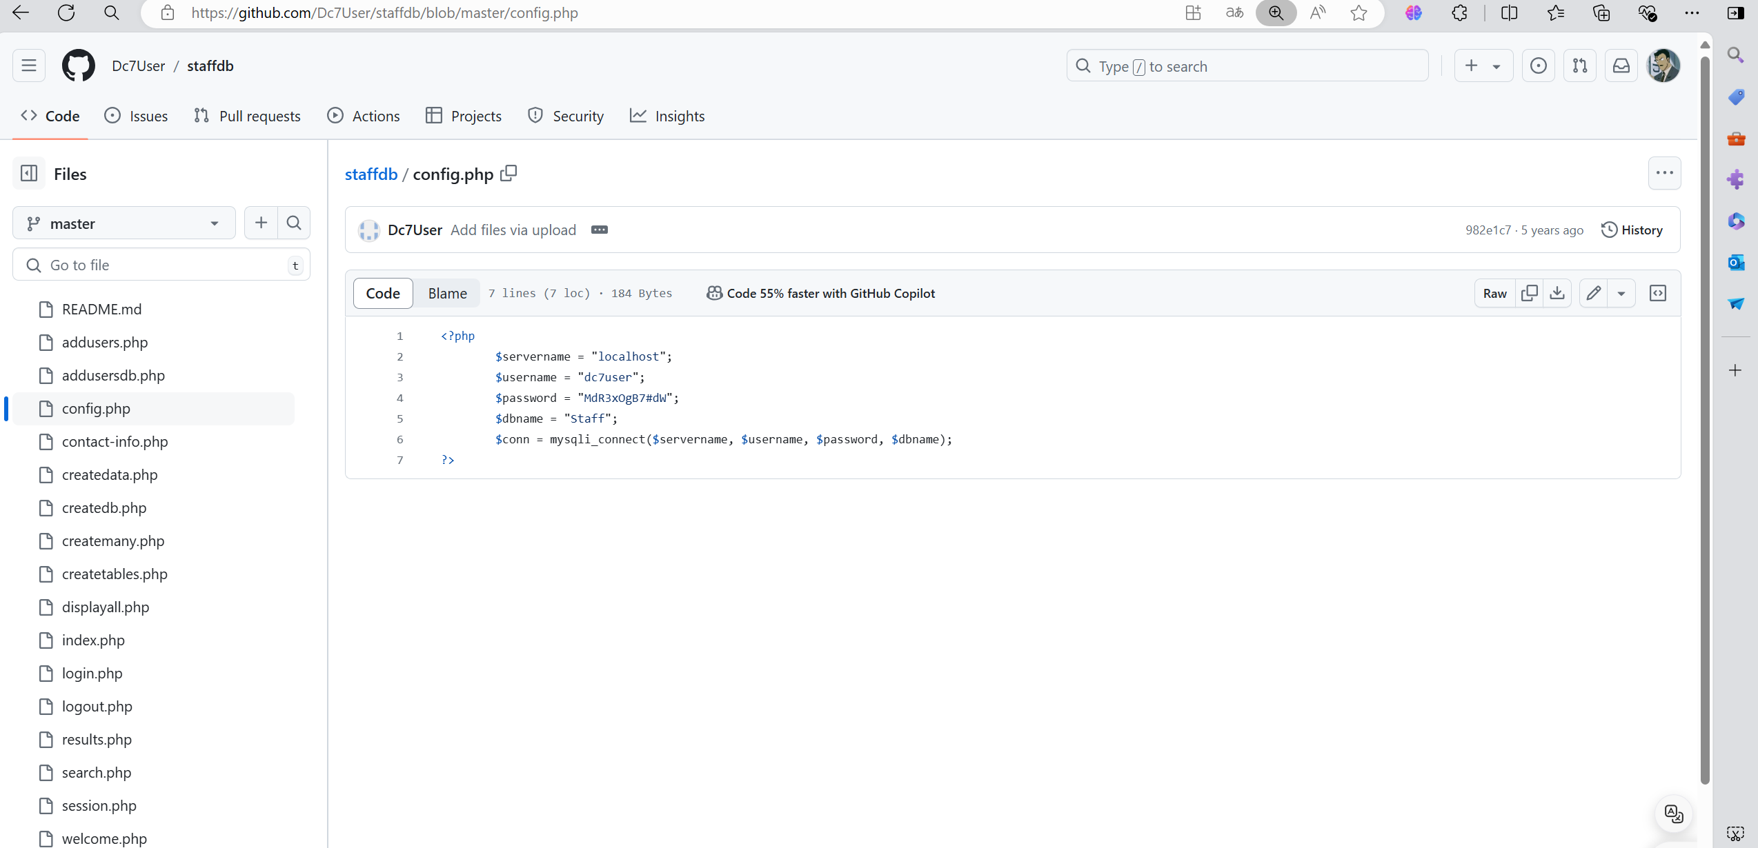Open the notifications inbox icon
Screen dimensions: 1758x848
tap(1621, 65)
